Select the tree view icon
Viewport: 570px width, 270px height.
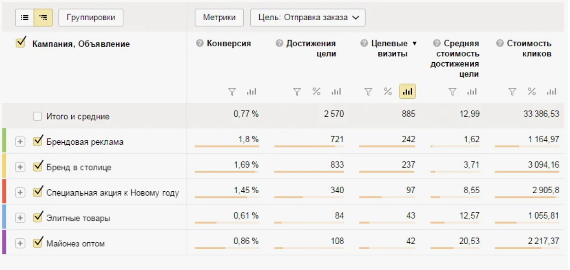pos(43,17)
